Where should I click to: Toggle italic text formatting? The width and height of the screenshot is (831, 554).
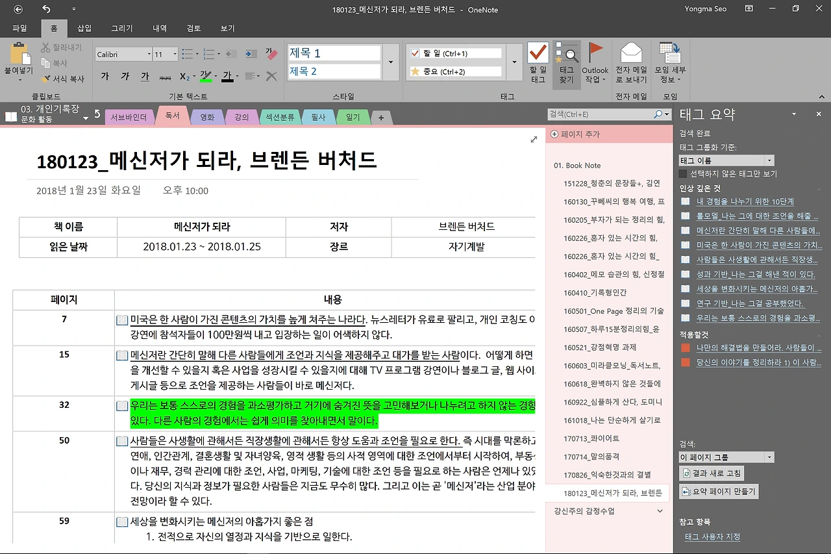point(125,76)
